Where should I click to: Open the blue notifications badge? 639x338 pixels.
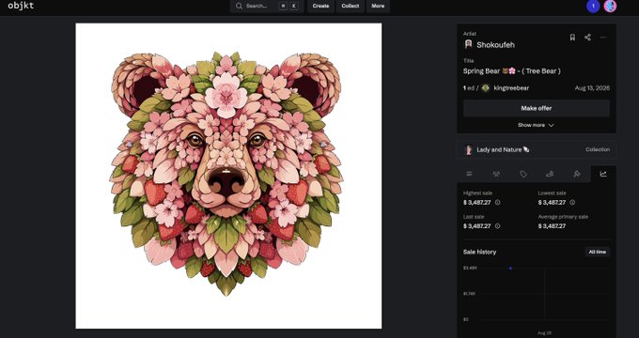[593, 7]
